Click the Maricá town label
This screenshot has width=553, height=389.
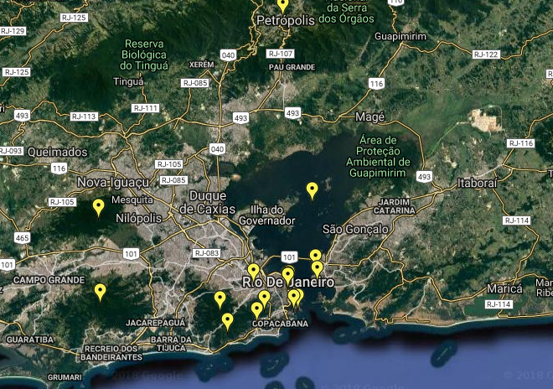tap(504, 288)
